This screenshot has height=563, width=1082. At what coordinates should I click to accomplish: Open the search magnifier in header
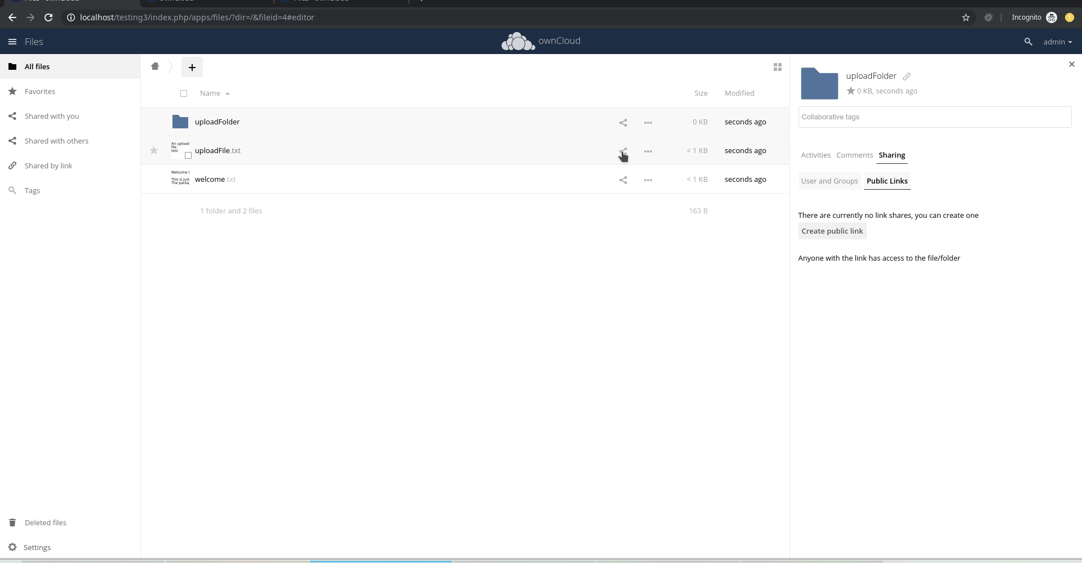point(1028,42)
